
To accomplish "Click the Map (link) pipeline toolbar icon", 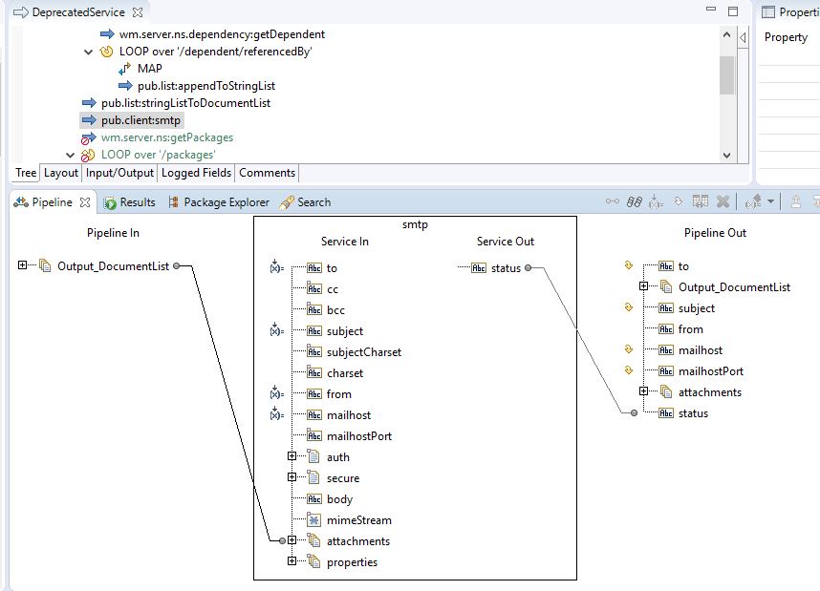I will point(613,201).
